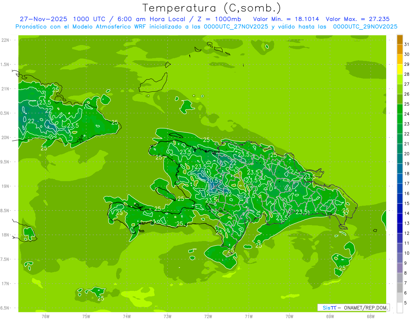Image resolution: width=416 pixels, height=321 pixels.
Task: Click the dark orange top legend swatch
Action: pos(400,39)
